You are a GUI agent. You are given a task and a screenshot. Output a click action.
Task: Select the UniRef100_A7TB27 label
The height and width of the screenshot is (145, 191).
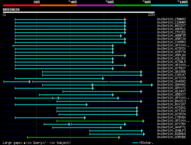point(171,68)
